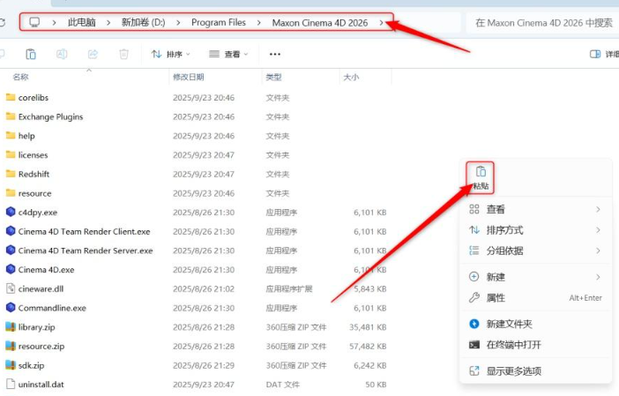Click the paste clipboard icon in toolbar

point(30,54)
